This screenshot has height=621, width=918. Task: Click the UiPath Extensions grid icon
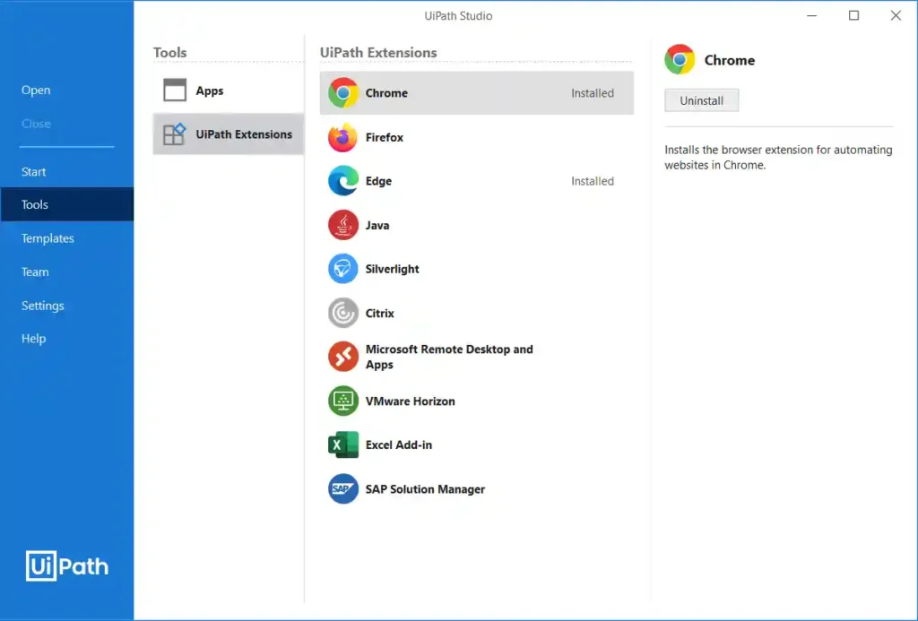(175, 134)
